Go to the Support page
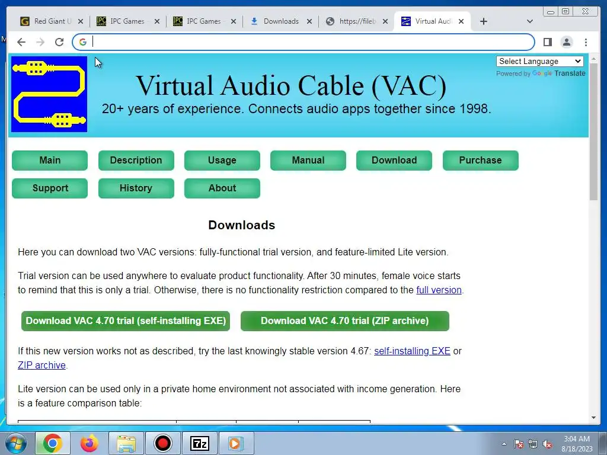This screenshot has height=455, width=607. pyautogui.click(x=50, y=188)
